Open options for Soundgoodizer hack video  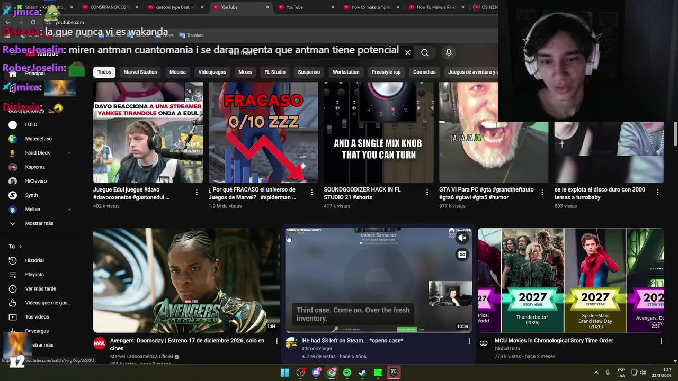pyautogui.click(x=427, y=192)
